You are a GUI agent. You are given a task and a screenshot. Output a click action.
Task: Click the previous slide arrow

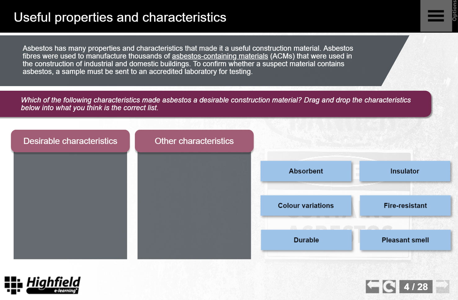click(x=372, y=286)
